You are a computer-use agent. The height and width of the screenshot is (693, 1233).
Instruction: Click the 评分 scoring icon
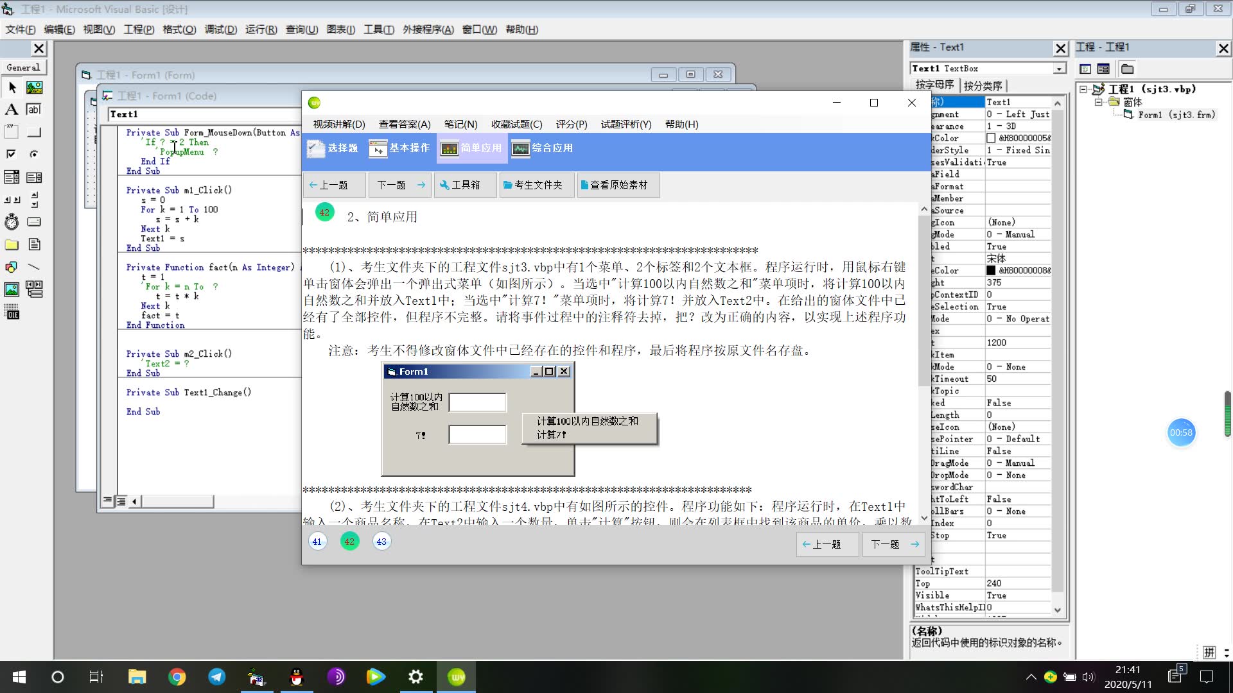572,124
